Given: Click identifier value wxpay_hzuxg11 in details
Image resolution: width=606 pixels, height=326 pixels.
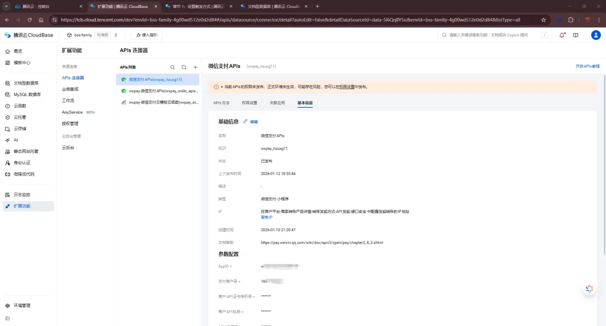Looking at the screenshot, I should click(274, 148).
